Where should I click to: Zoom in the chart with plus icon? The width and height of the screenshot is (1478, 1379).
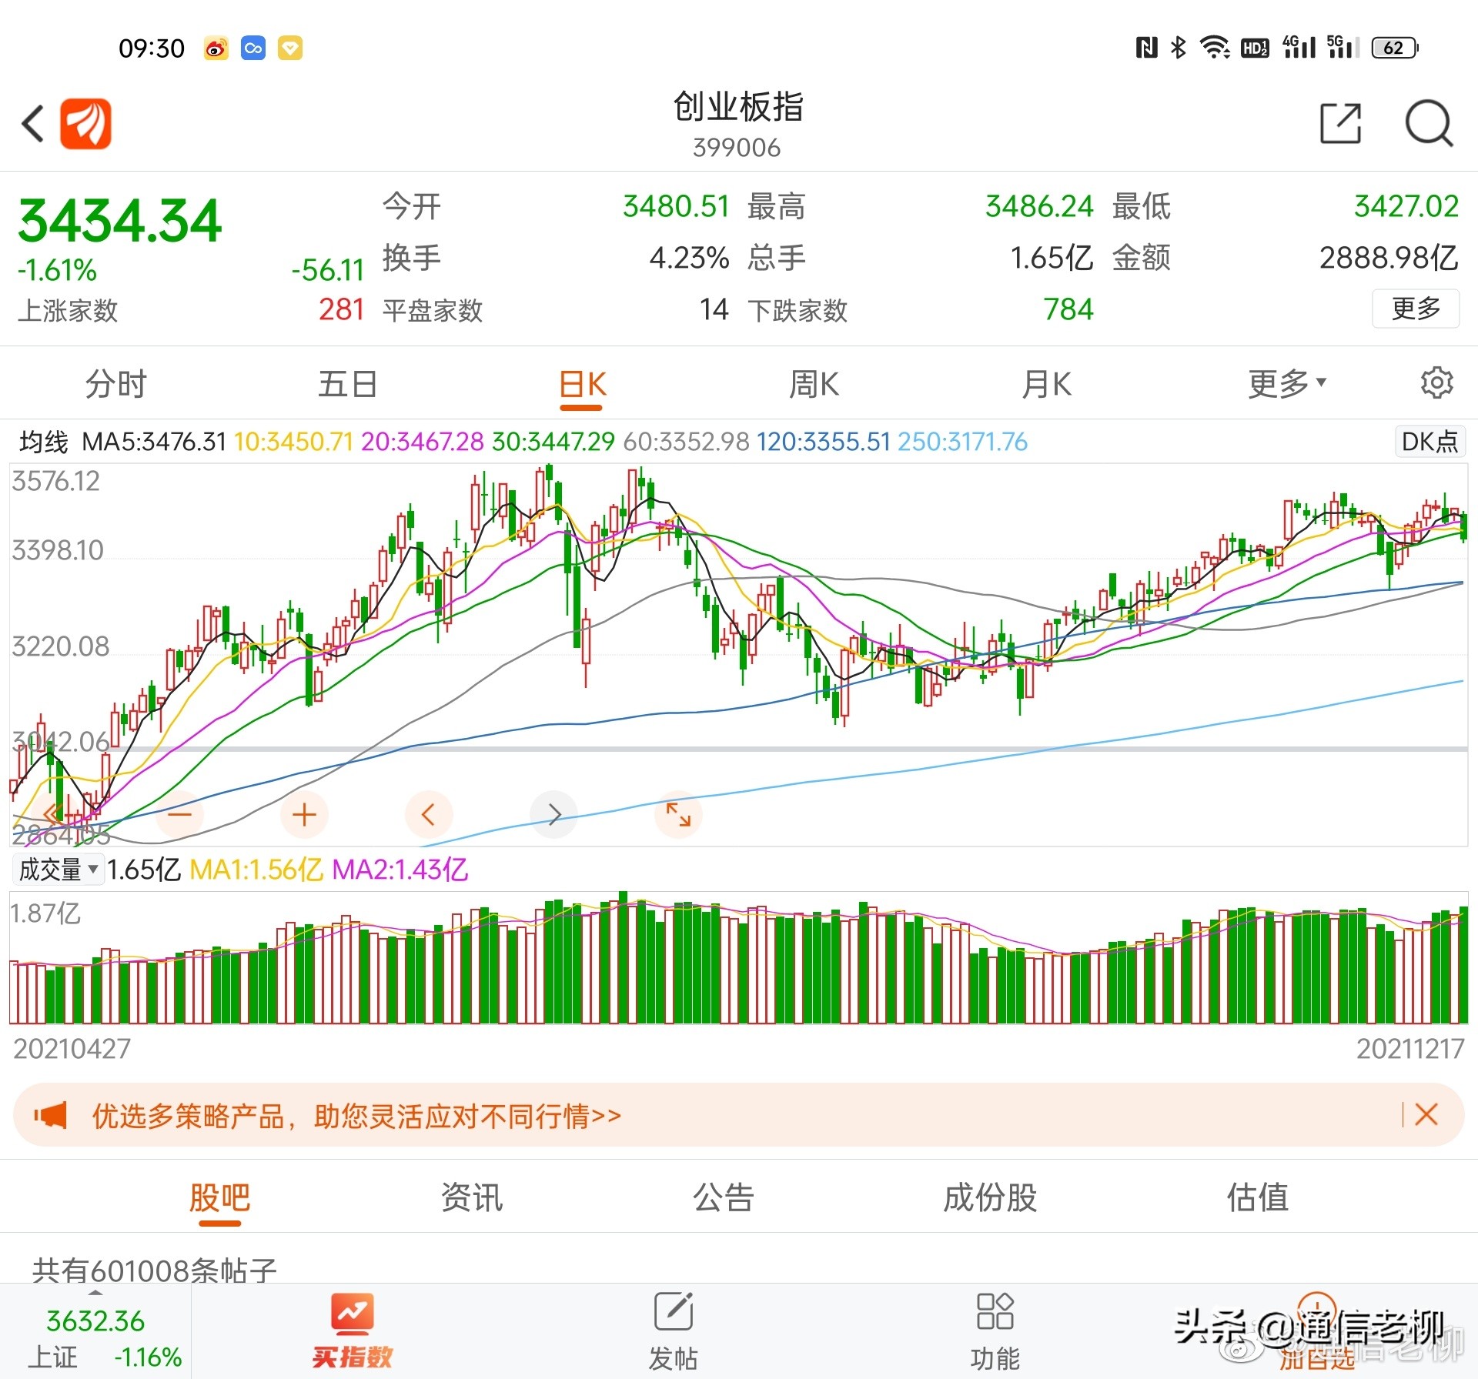pos(304,814)
